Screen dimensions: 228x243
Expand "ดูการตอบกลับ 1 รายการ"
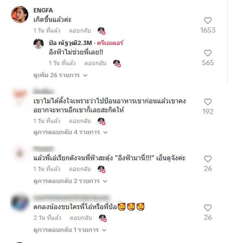point(70,230)
